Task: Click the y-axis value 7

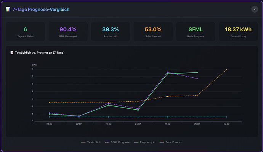Action: pos(32,69)
